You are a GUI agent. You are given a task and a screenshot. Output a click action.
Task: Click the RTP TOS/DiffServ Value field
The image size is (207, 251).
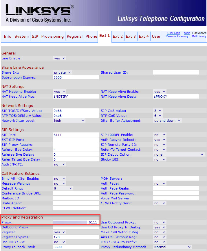[x=76, y=116]
